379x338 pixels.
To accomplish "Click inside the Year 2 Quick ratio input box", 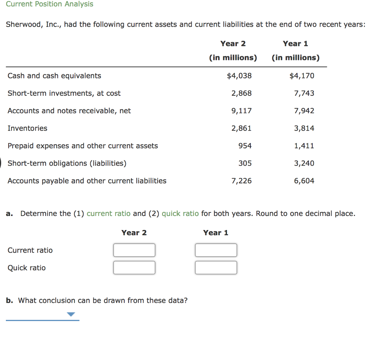I will coord(134,267).
